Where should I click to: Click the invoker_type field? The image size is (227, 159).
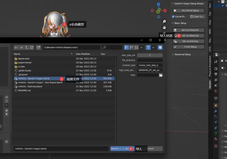150,65
